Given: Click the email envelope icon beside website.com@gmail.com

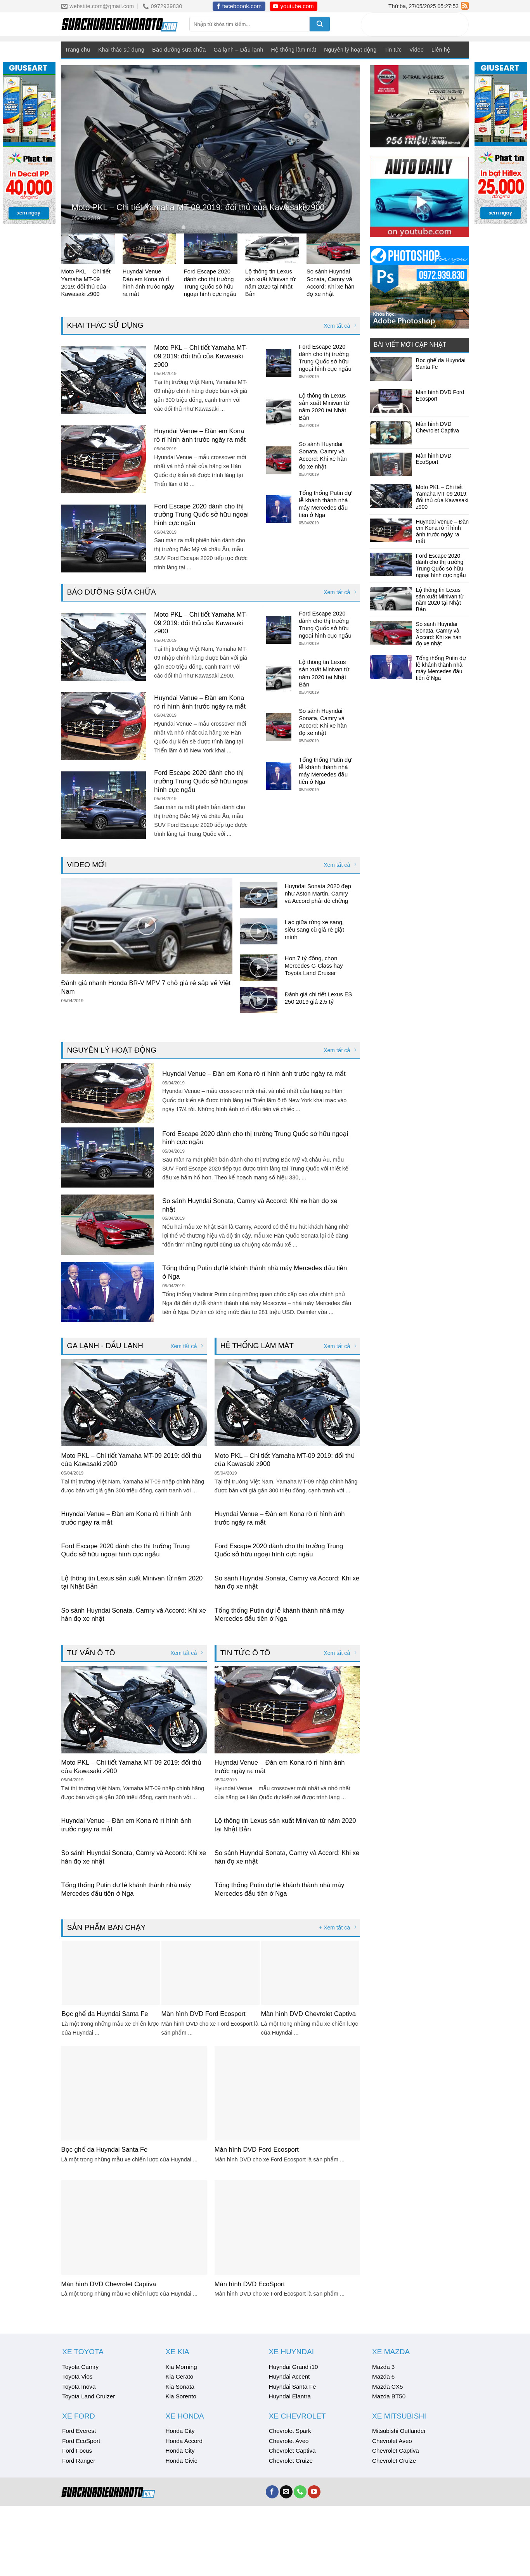Looking at the screenshot, I should 64,6.
